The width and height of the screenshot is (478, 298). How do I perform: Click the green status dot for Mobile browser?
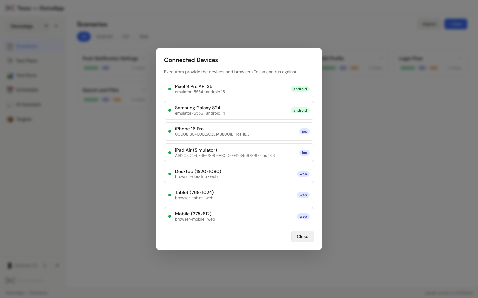(x=170, y=216)
